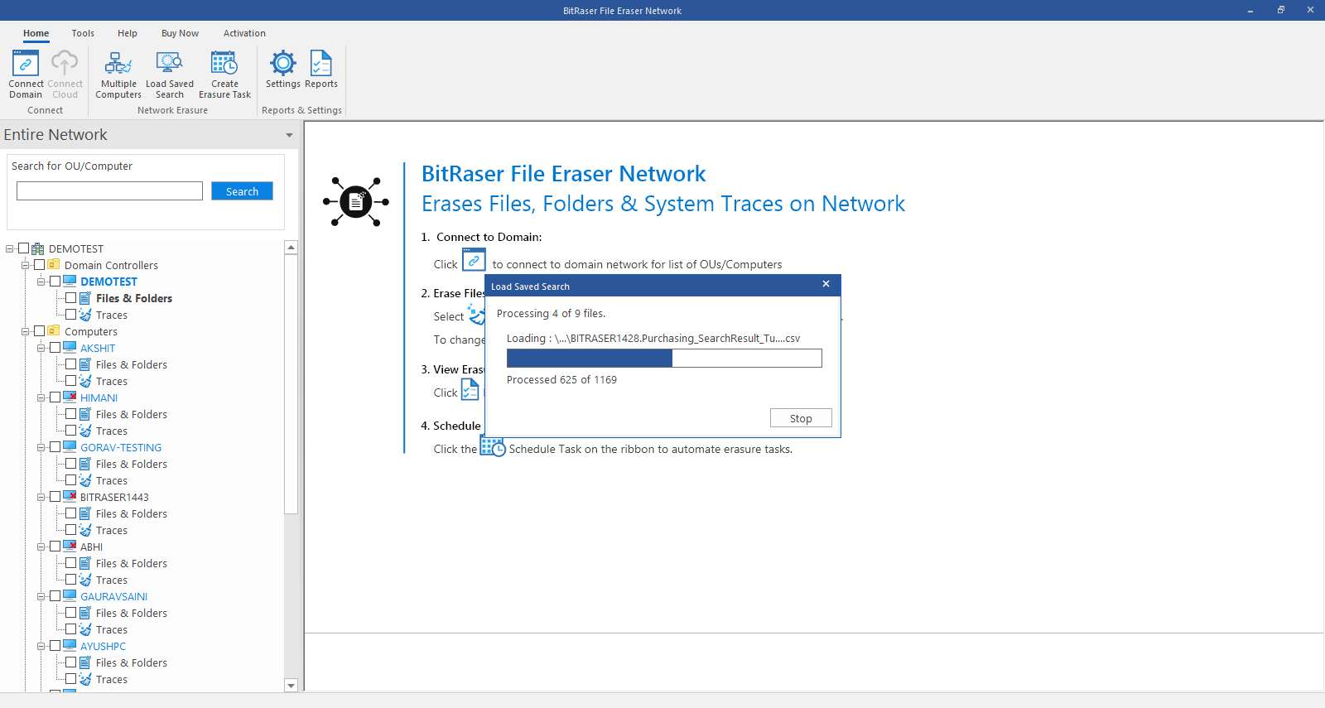This screenshot has height=708, width=1325.
Task: Check the DEMOTEST root domain checkbox
Action: 23,248
